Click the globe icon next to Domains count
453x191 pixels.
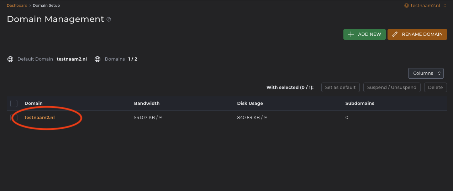[x=98, y=59]
